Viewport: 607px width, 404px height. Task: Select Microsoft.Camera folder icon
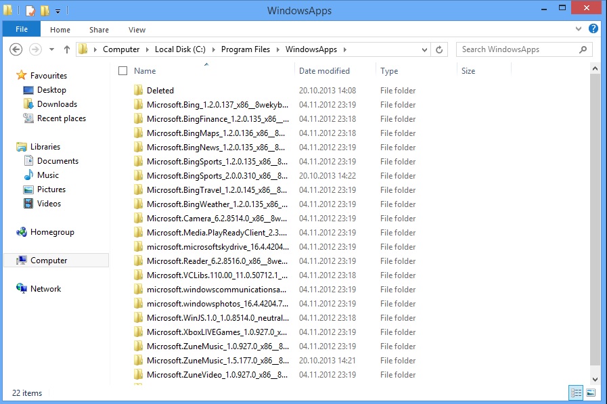(x=138, y=219)
